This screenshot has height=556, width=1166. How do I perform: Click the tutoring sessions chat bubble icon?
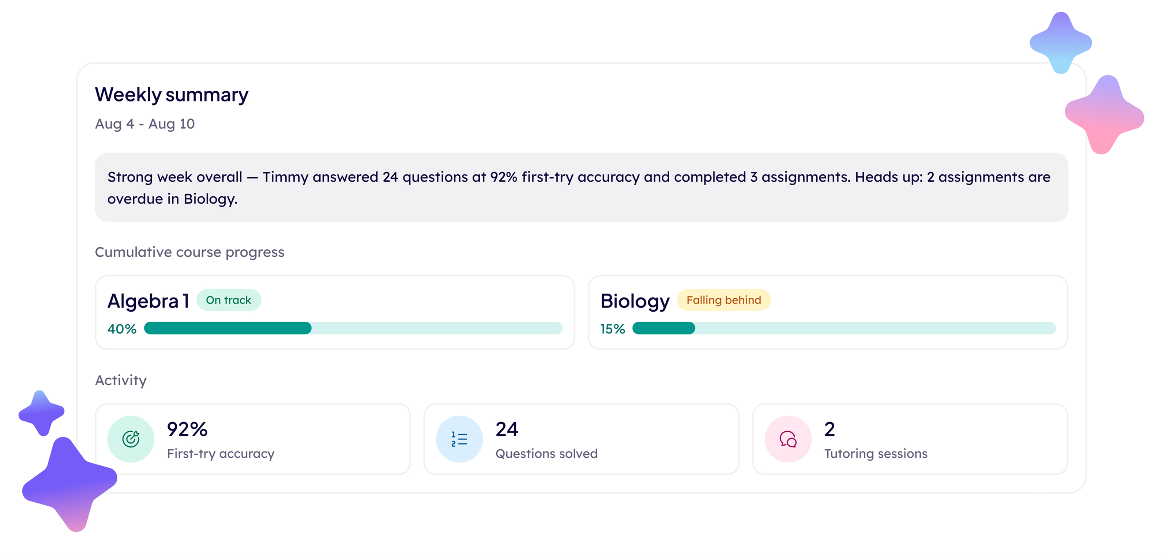787,439
